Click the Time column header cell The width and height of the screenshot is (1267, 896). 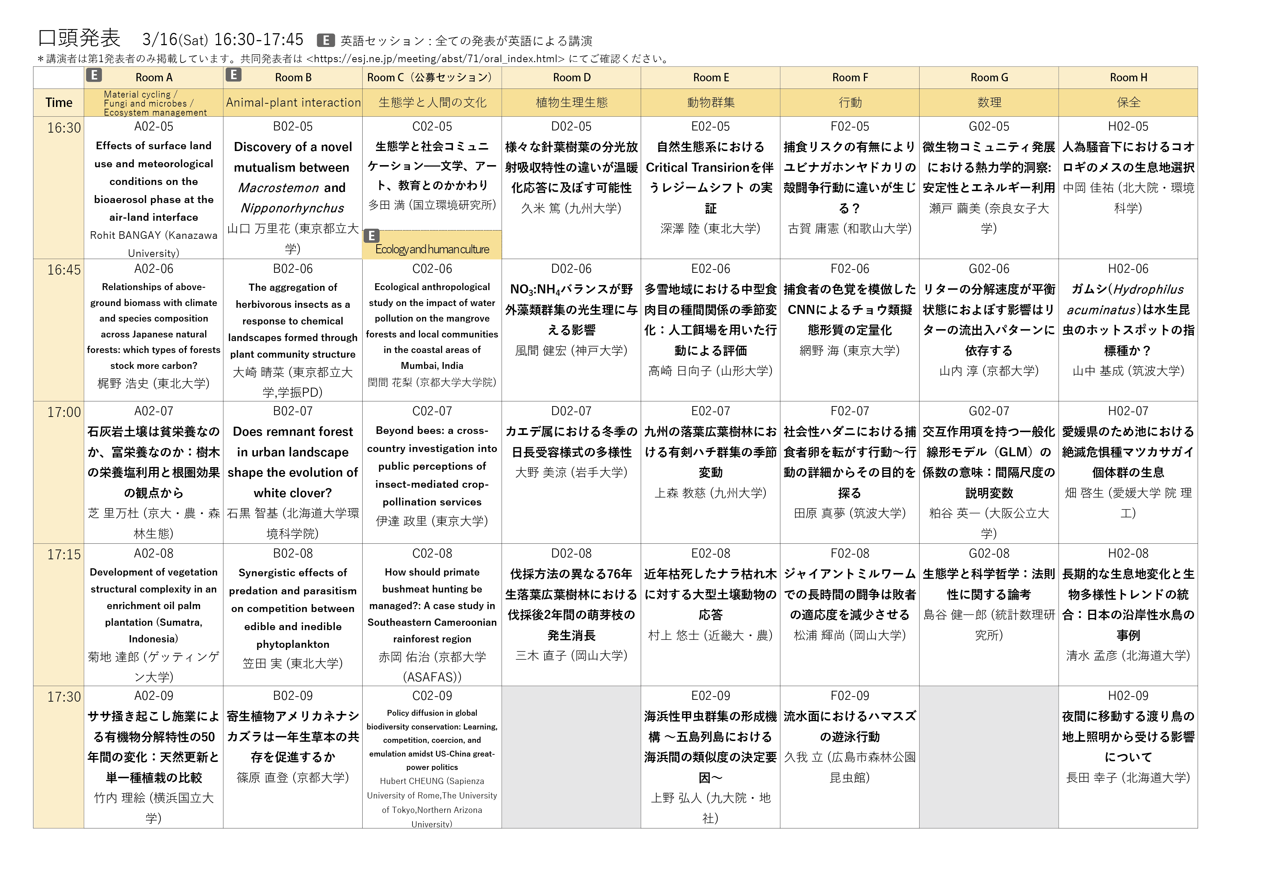[59, 103]
